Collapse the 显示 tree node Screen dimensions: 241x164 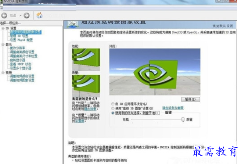click(x=3, y=45)
